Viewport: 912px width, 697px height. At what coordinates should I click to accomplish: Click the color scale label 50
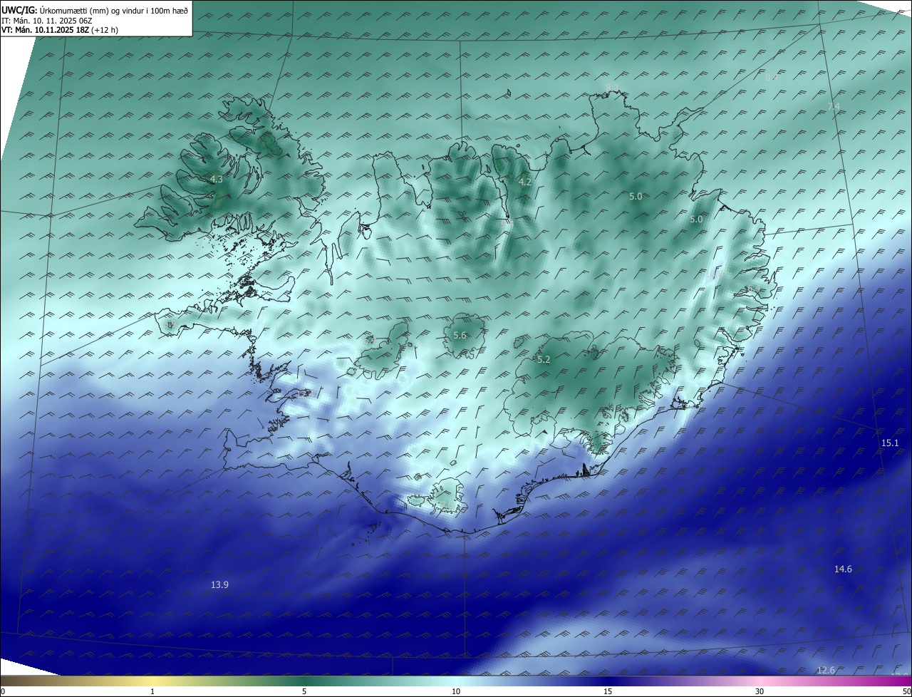coord(906,691)
